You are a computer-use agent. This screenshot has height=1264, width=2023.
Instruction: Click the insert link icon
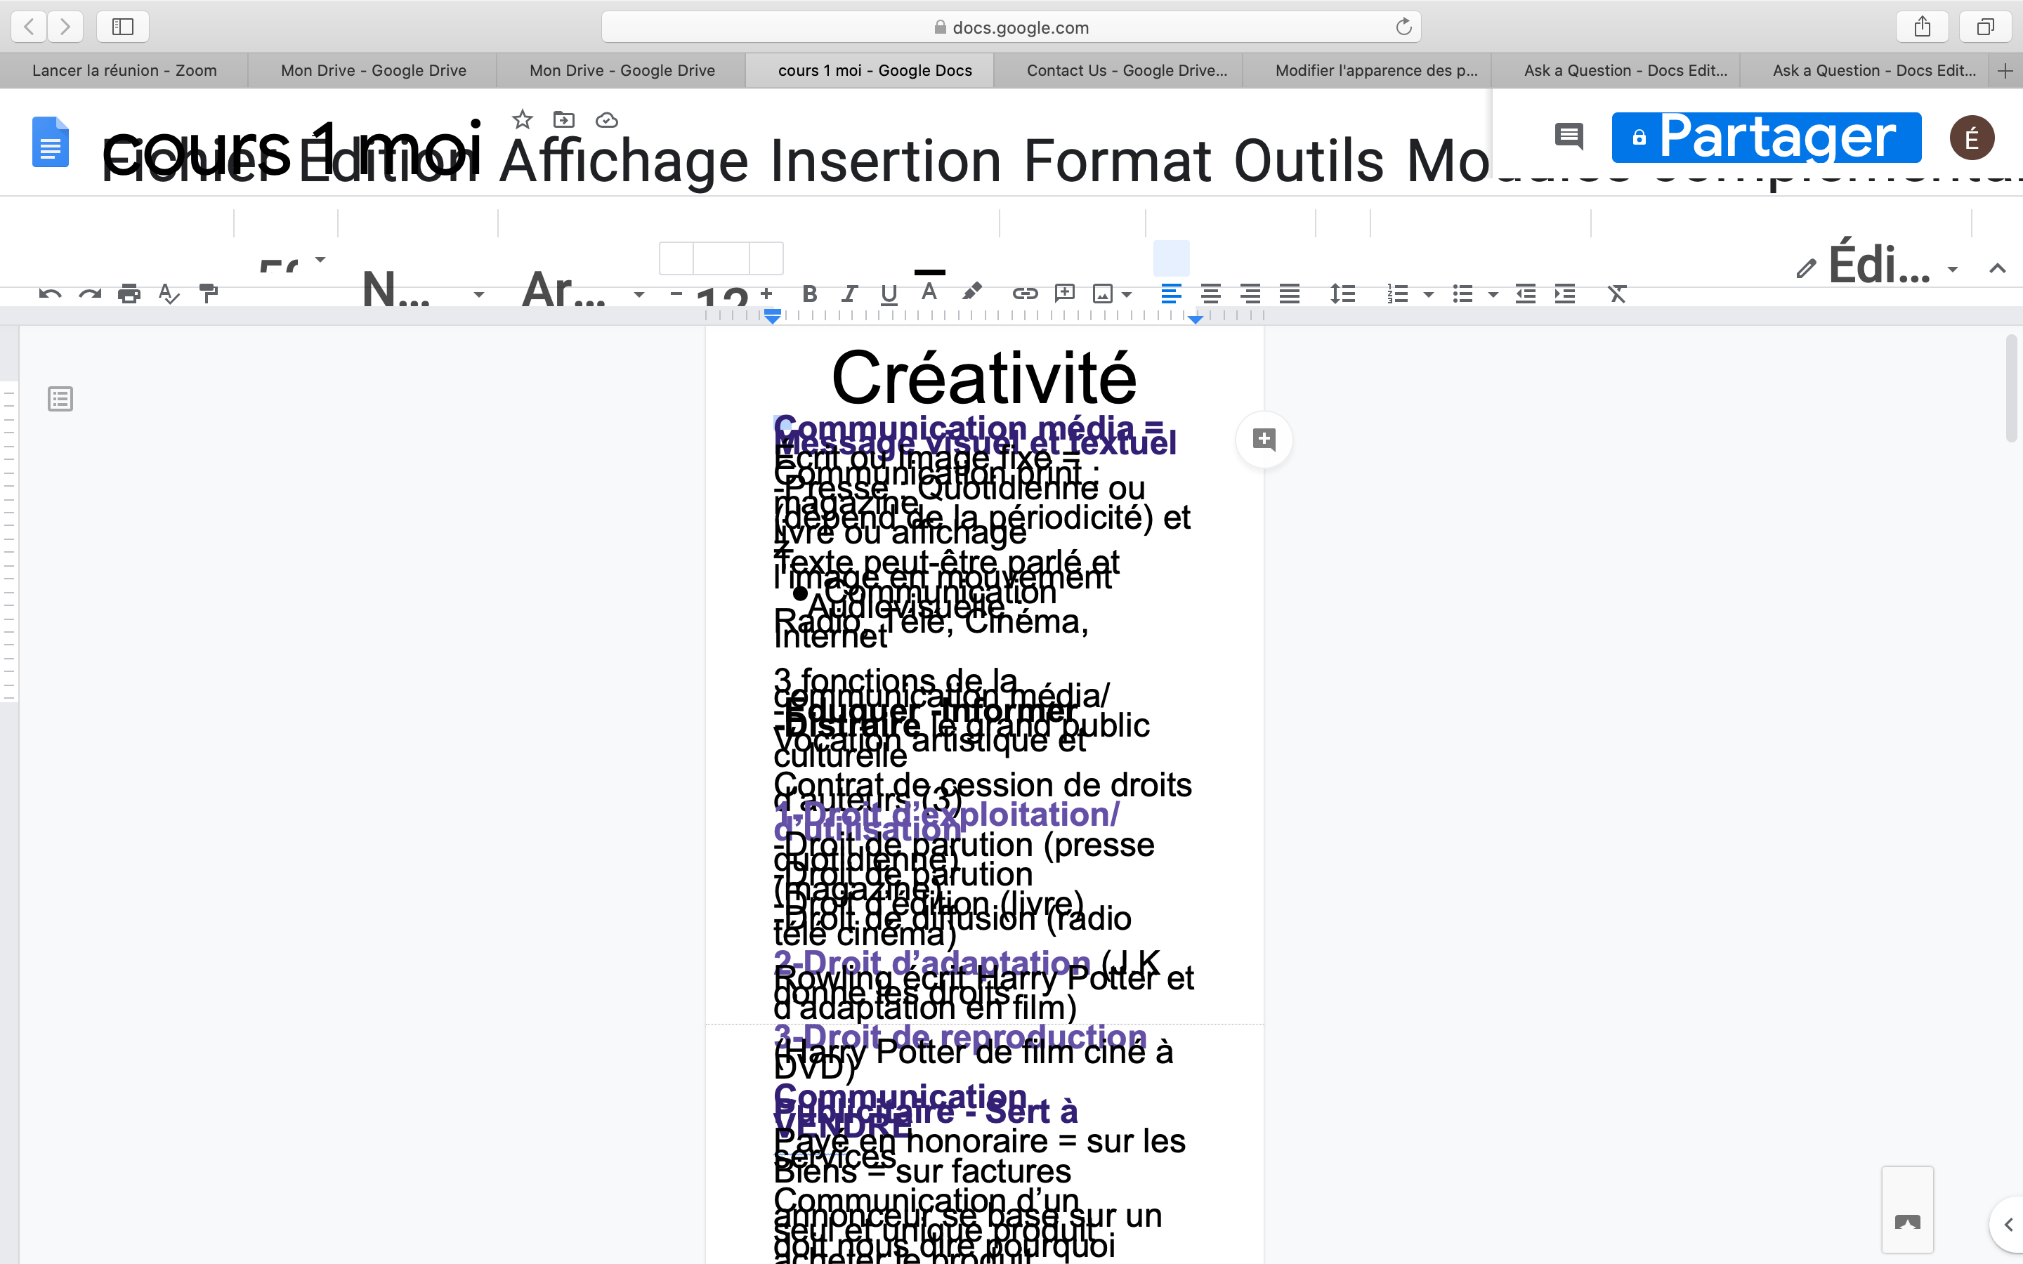click(1025, 294)
